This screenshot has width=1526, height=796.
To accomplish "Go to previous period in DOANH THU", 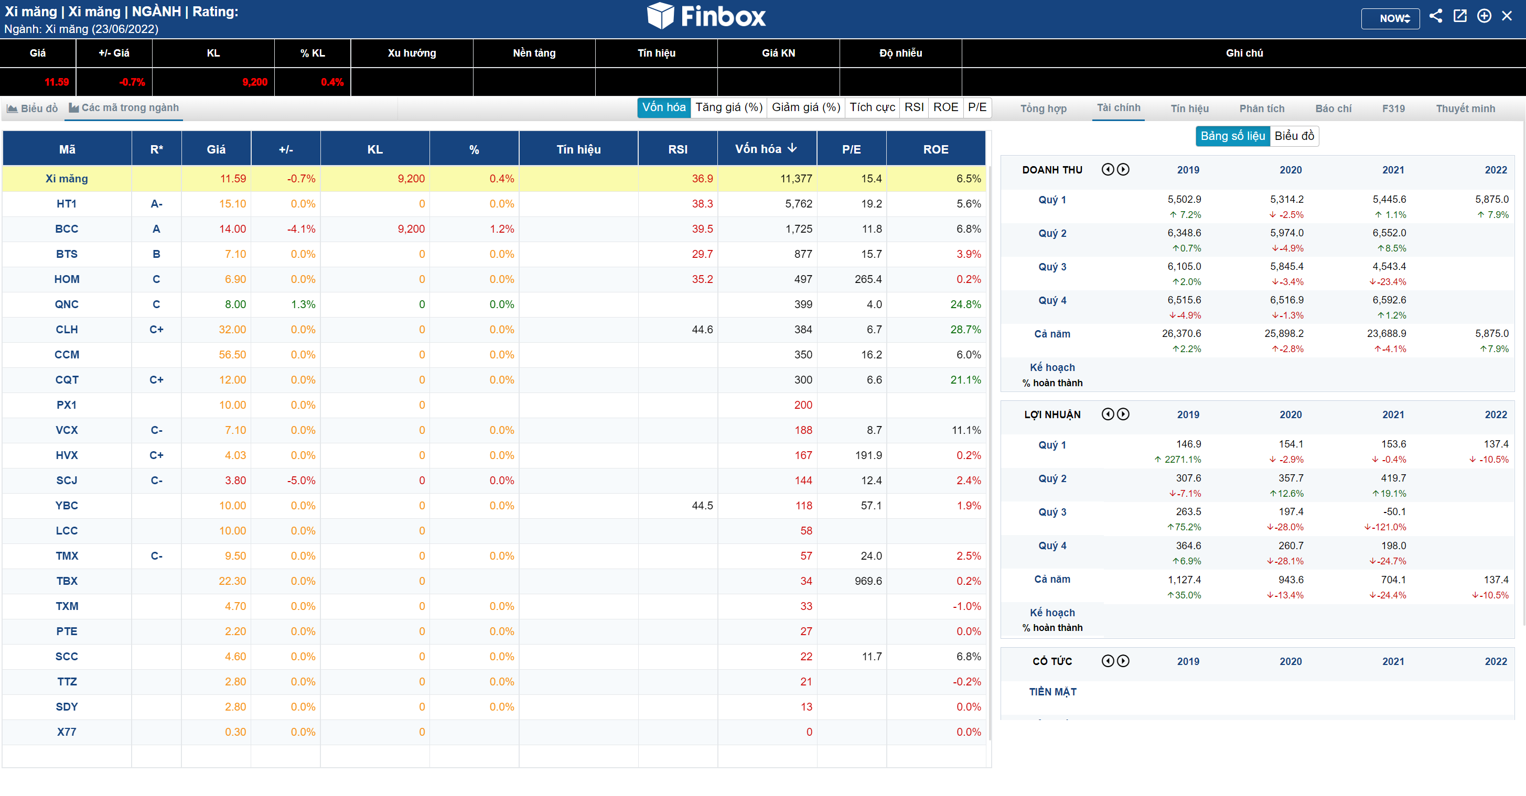I will pyautogui.click(x=1107, y=169).
